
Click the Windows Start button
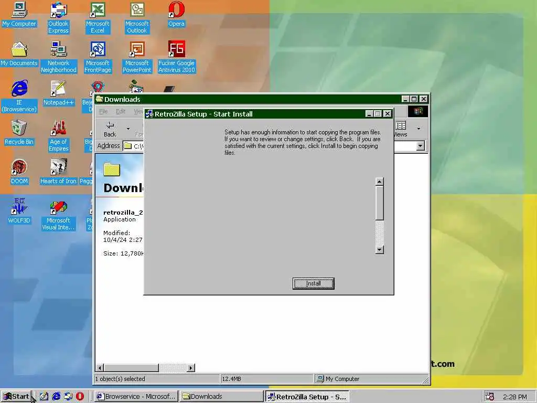16,397
